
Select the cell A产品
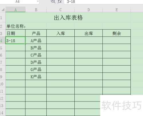pyautogui.click(x=36, y=40)
